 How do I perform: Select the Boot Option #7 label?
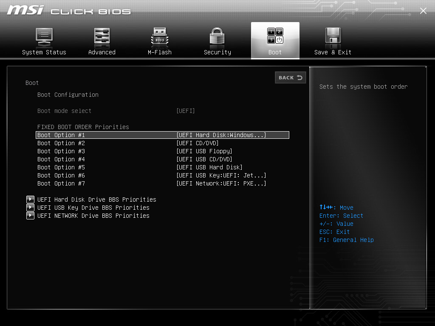point(61,183)
